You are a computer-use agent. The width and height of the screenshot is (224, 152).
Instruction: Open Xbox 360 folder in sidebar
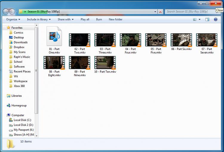(x=17, y=86)
